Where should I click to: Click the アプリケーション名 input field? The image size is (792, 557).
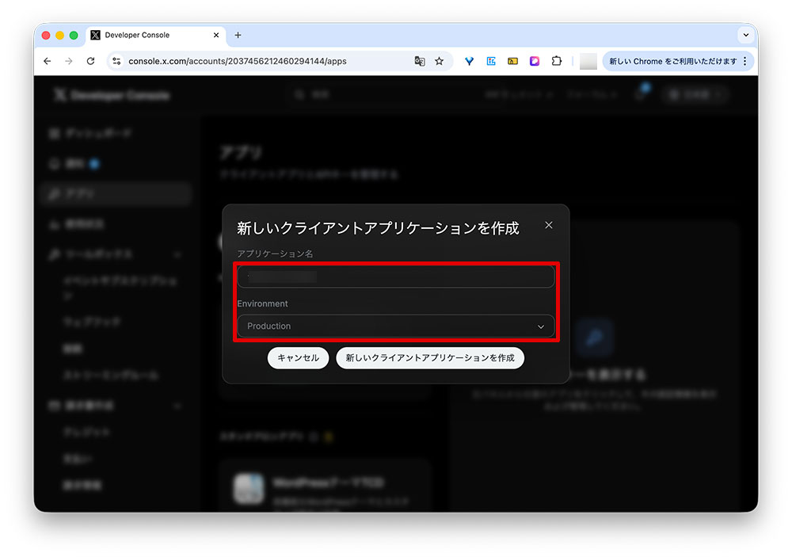click(396, 276)
